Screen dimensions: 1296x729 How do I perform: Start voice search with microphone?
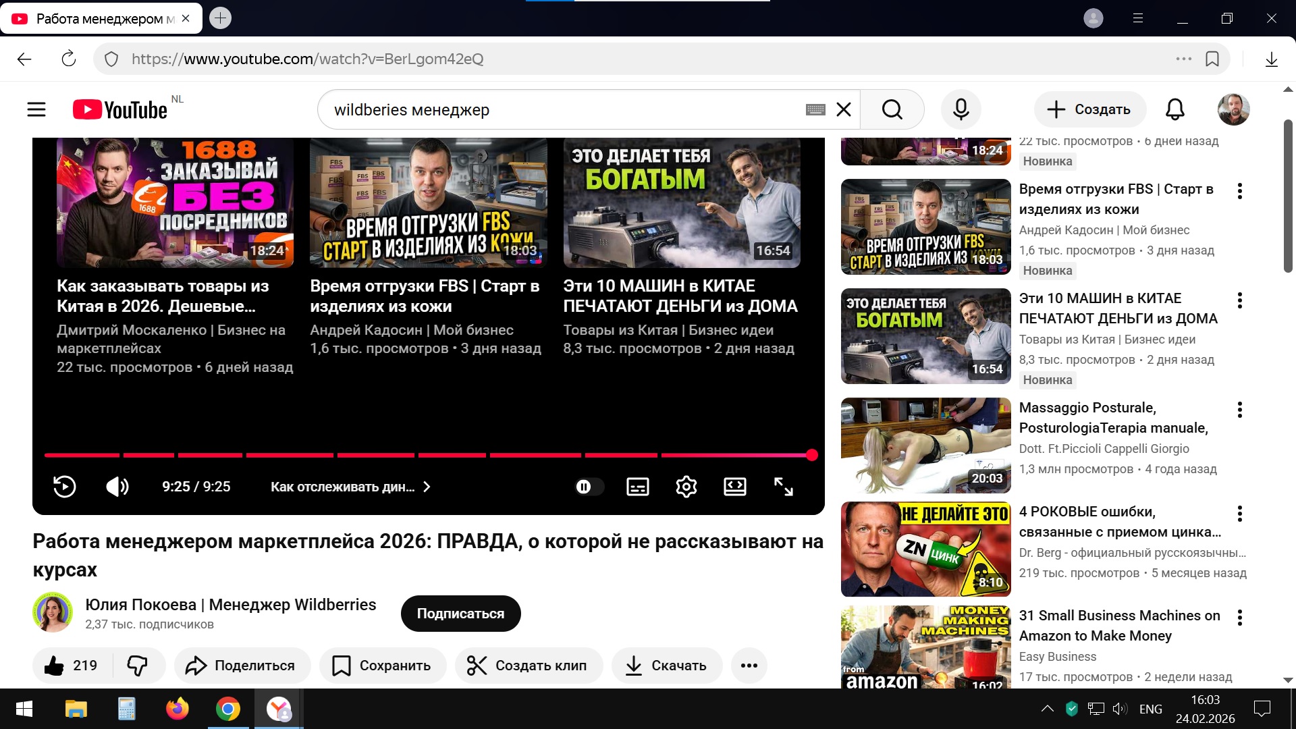(961, 109)
